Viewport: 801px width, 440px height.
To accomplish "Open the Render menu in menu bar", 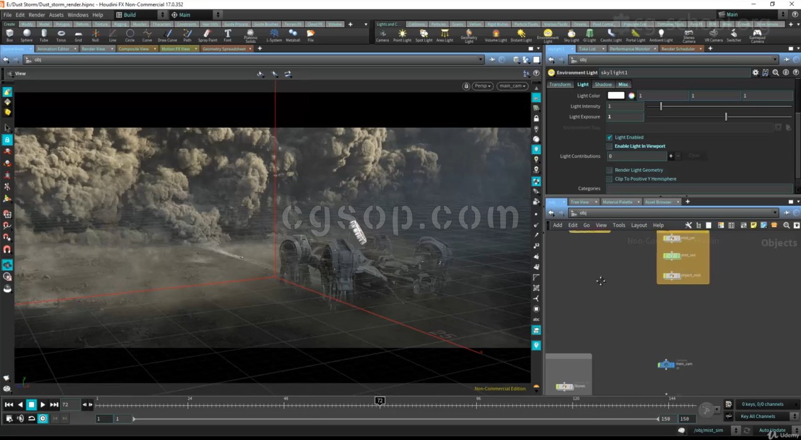I will pyautogui.click(x=36, y=14).
